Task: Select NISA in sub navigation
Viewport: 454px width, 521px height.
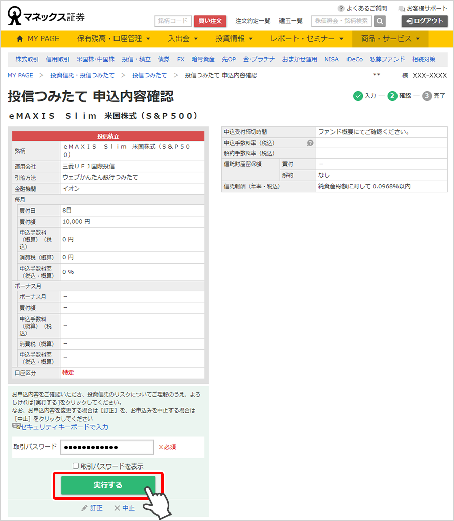Action: [x=331, y=59]
